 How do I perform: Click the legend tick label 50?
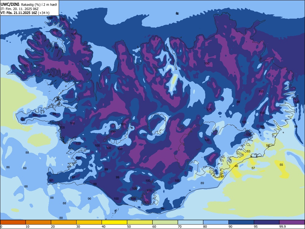pyautogui.click(x=129, y=227)
